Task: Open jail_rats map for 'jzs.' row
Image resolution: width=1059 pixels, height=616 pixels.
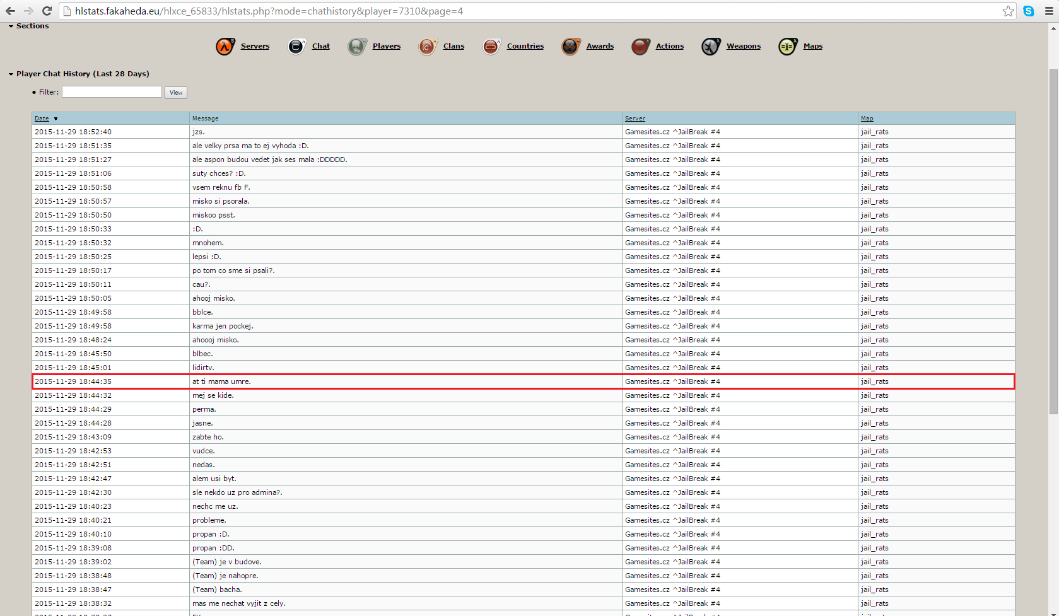Action: tap(874, 132)
